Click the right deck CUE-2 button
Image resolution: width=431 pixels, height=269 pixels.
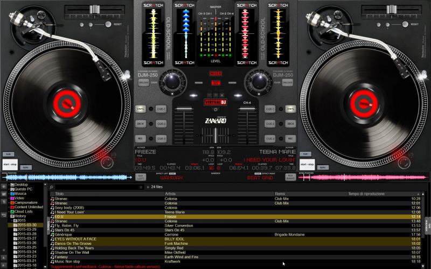(x=270, y=124)
